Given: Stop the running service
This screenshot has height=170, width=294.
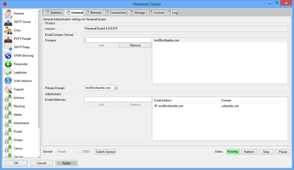Looking at the screenshot, I should tap(266, 152).
